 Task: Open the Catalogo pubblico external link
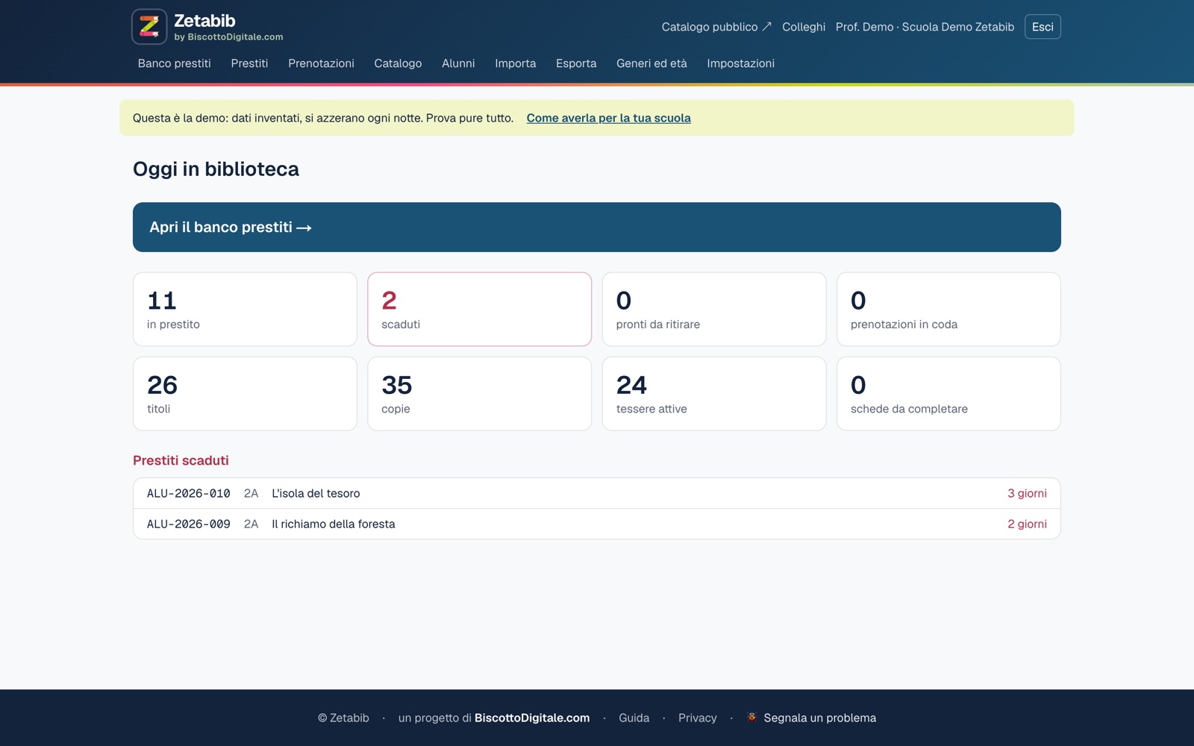tap(716, 27)
